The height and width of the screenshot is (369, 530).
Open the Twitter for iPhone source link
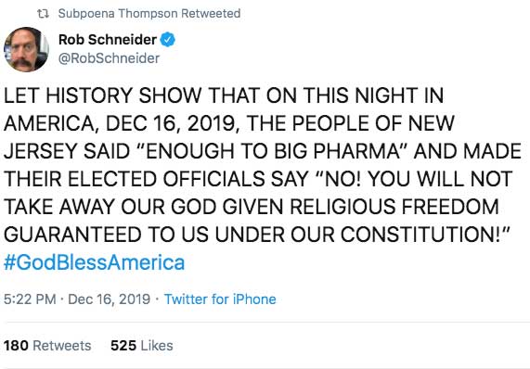220,299
